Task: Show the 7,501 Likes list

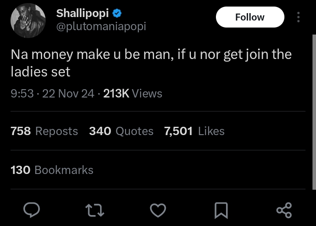Action: tap(194, 131)
